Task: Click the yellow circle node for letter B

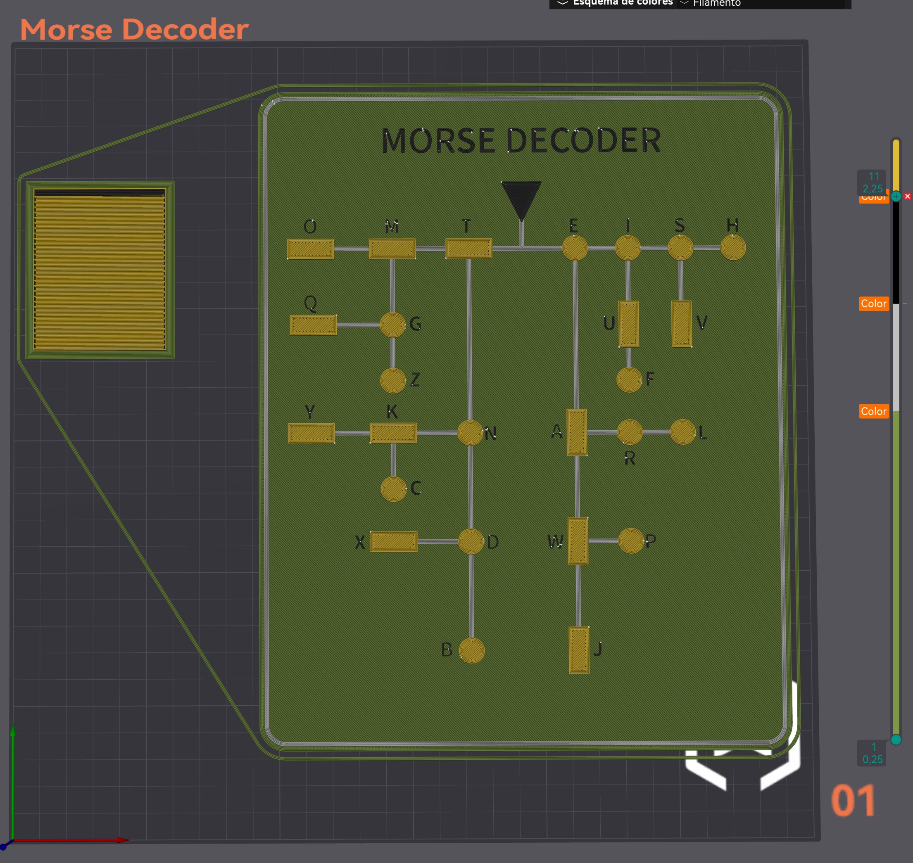Action: [472, 650]
